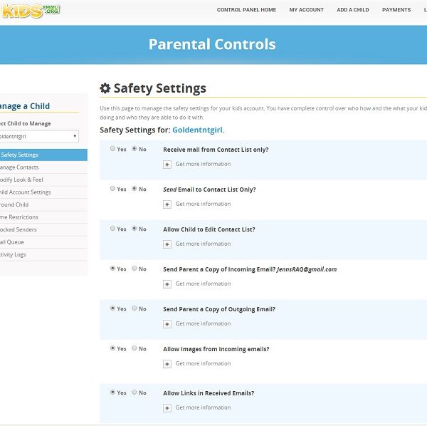Image resolution: width=427 pixels, height=426 pixels.
Task: Open Activity Logs in the sidebar
Action: tap(43, 254)
